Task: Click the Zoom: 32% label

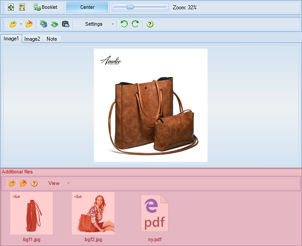Action: [184, 8]
